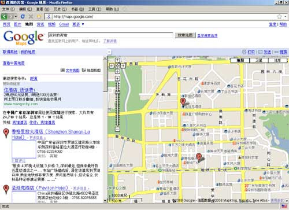
Task: Open the 文件 (F) menu
Action: click(x=8, y=9)
